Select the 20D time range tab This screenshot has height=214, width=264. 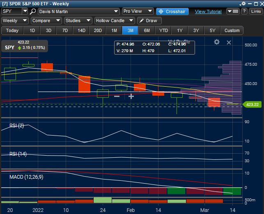tap(98, 30)
